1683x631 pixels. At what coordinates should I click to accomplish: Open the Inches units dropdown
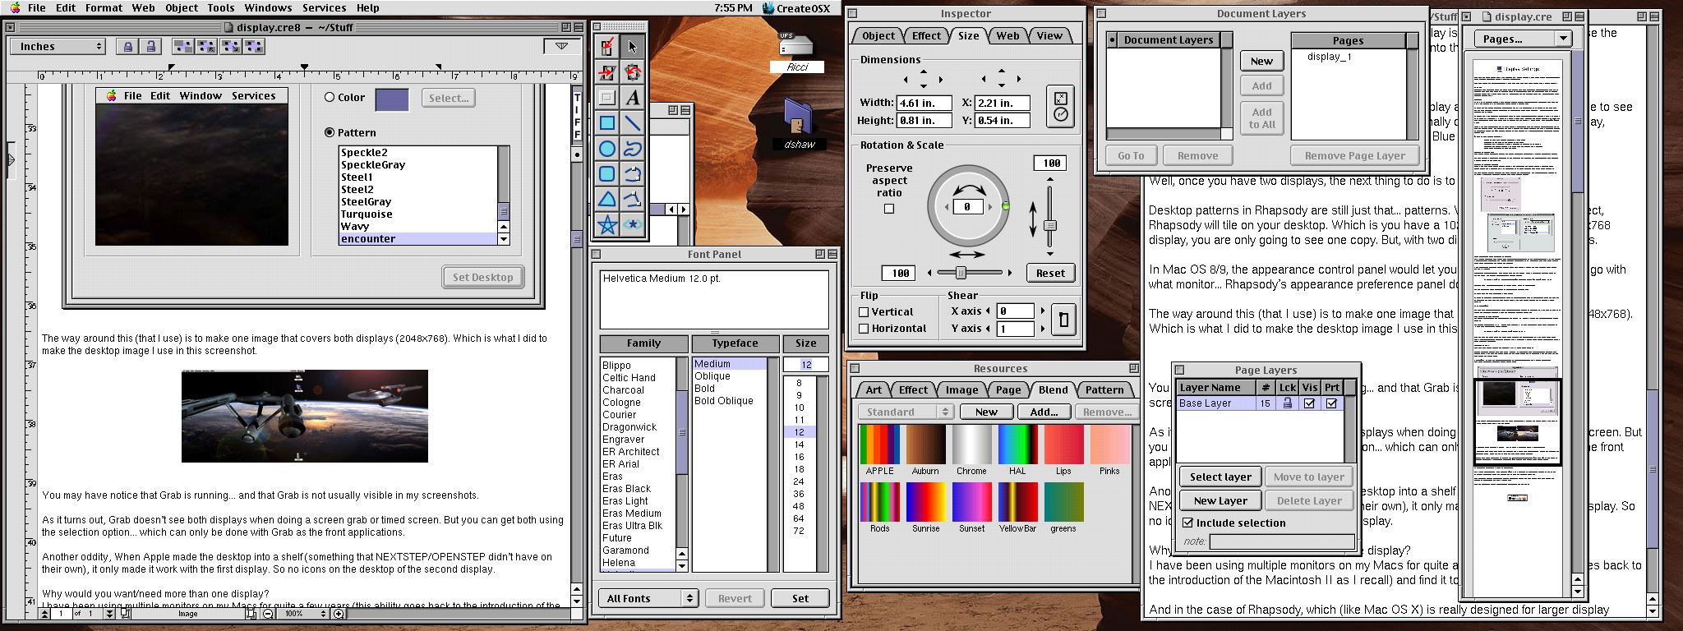(x=58, y=47)
